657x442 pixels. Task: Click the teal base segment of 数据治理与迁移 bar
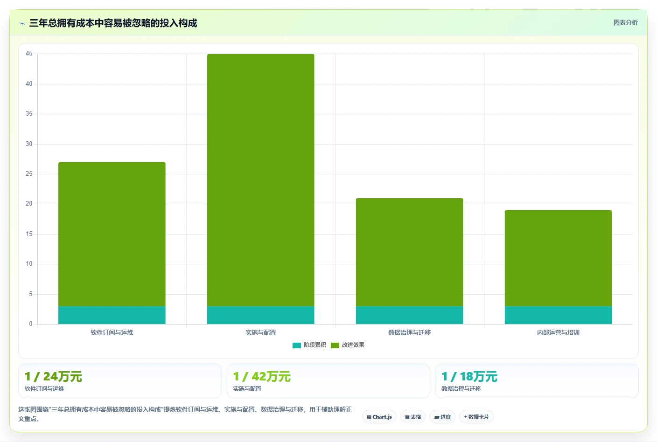coord(410,315)
